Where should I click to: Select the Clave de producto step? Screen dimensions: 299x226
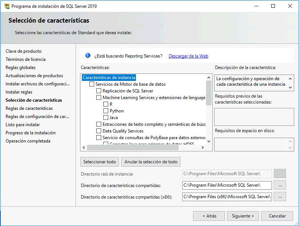pyautogui.click(x=23, y=51)
